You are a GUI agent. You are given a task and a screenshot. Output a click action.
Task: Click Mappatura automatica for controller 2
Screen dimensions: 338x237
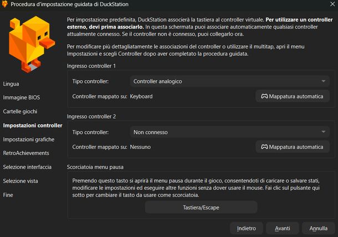[x=293, y=147]
